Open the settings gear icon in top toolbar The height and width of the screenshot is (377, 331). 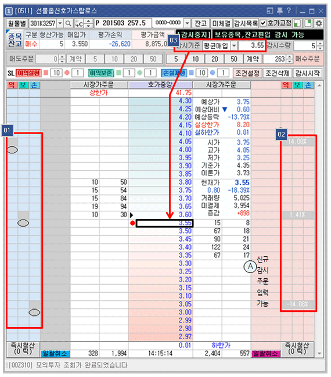click(x=319, y=23)
